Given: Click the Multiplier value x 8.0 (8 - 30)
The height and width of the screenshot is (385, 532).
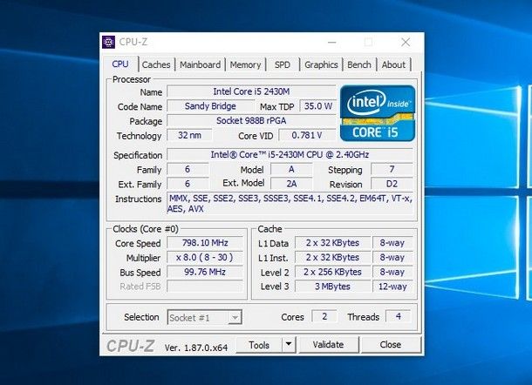Looking at the screenshot, I should (205, 257).
